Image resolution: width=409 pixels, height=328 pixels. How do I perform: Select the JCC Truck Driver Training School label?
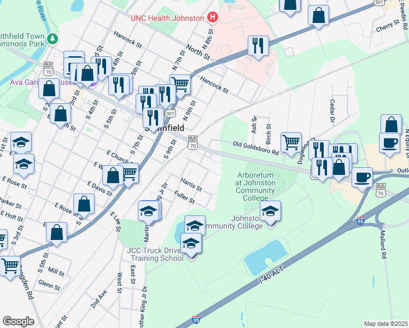[x=156, y=254]
